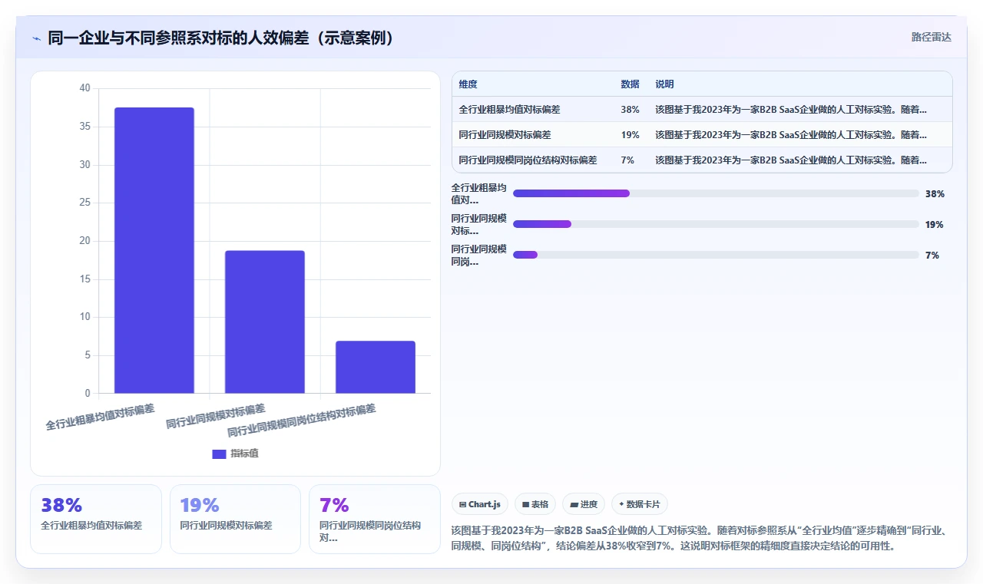Click the 19% label beside the second progress bar
983x584 pixels.
click(x=935, y=225)
